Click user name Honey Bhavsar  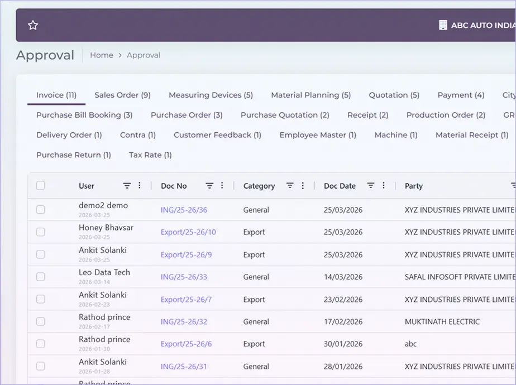(106, 228)
